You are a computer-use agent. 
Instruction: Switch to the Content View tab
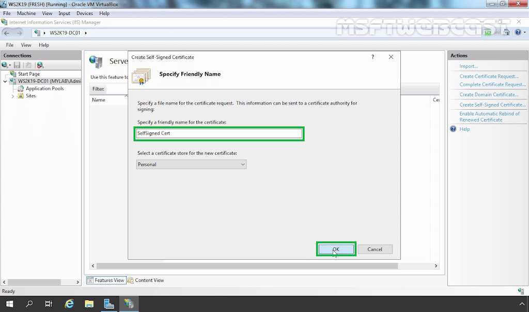pyautogui.click(x=146, y=280)
